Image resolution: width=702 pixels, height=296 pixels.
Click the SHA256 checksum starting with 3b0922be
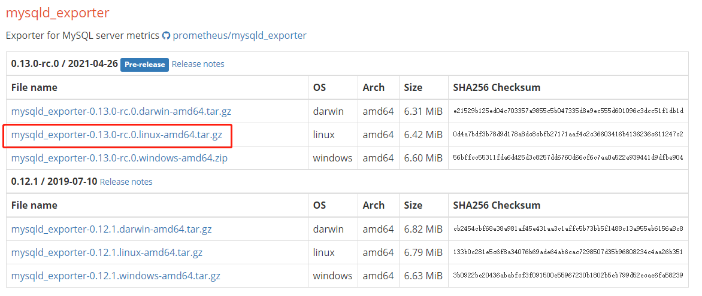coord(568,276)
